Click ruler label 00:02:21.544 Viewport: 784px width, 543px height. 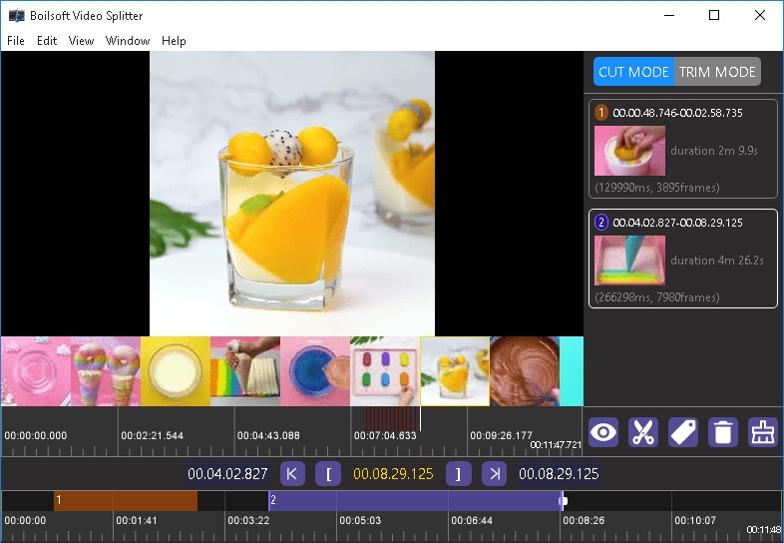tap(152, 435)
